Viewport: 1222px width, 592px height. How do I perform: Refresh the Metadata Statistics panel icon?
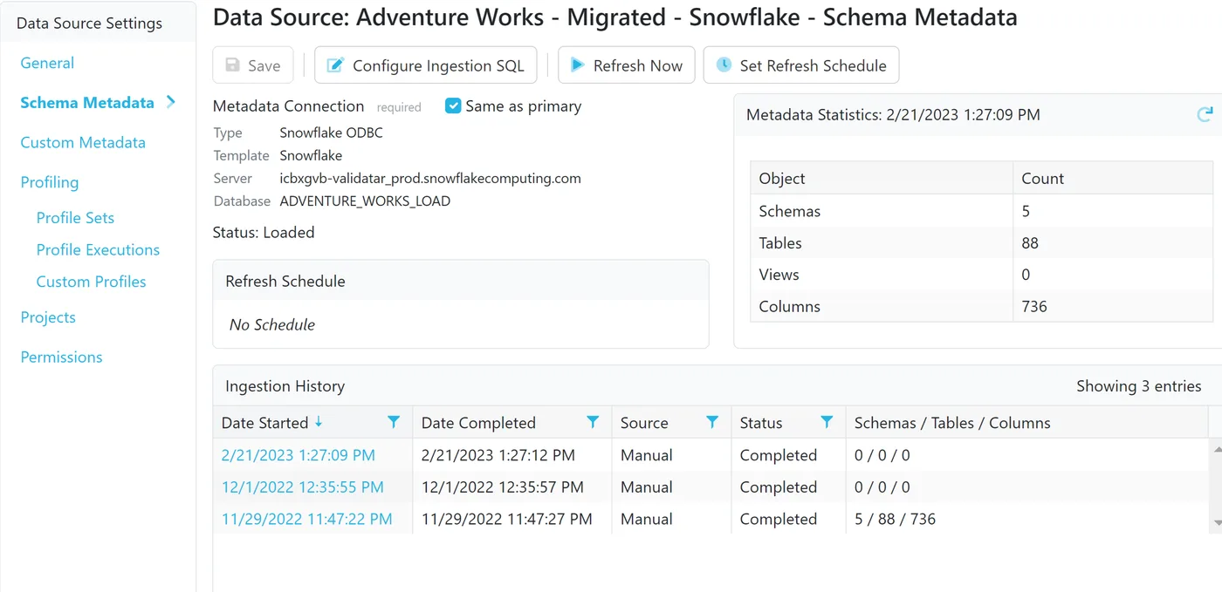[x=1205, y=114]
